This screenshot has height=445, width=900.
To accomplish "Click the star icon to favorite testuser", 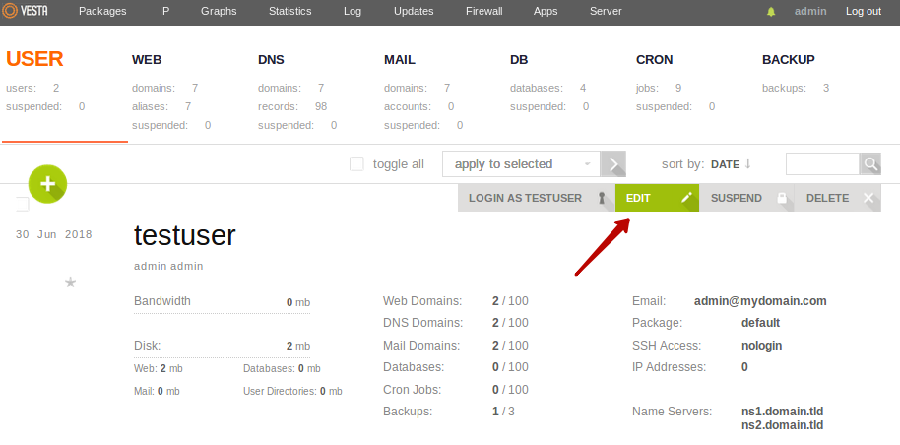I will pyautogui.click(x=70, y=283).
